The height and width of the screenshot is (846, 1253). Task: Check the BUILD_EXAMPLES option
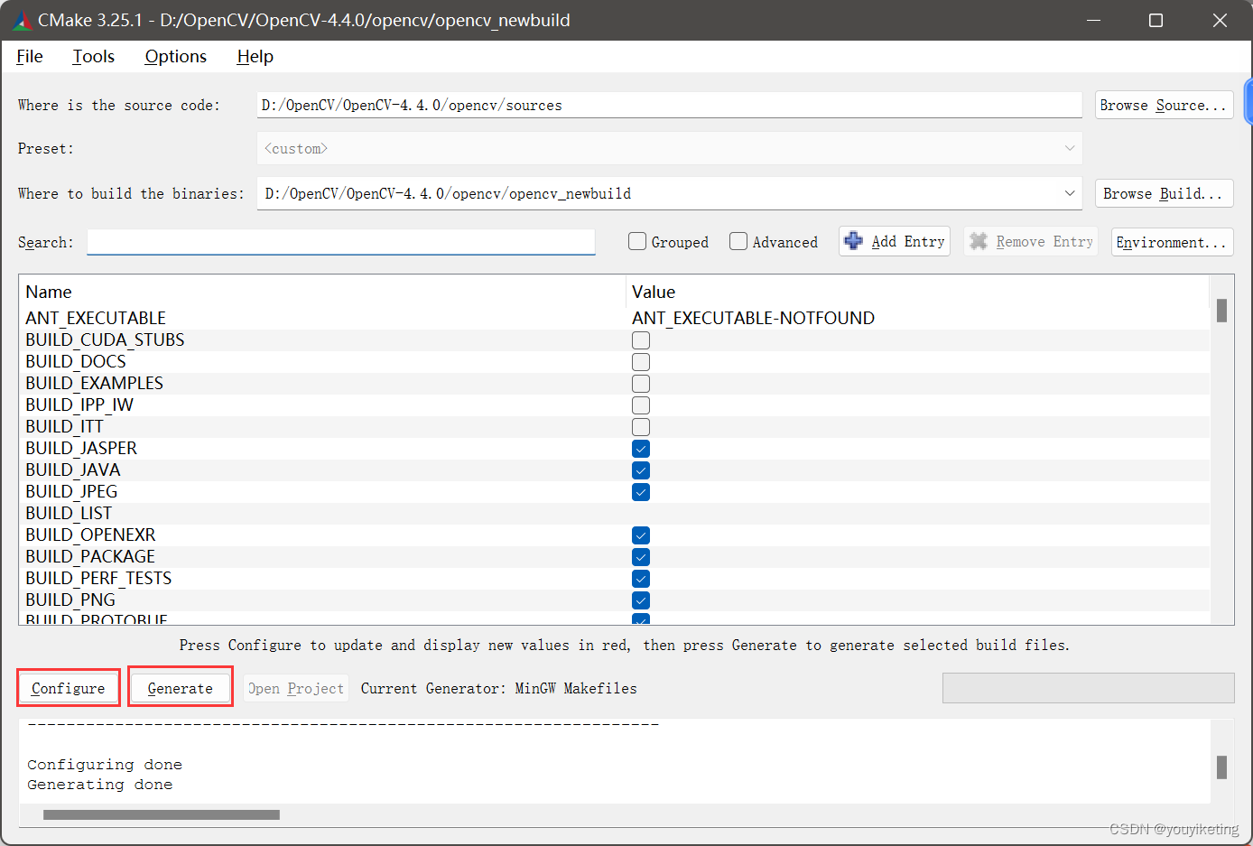pos(640,383)
